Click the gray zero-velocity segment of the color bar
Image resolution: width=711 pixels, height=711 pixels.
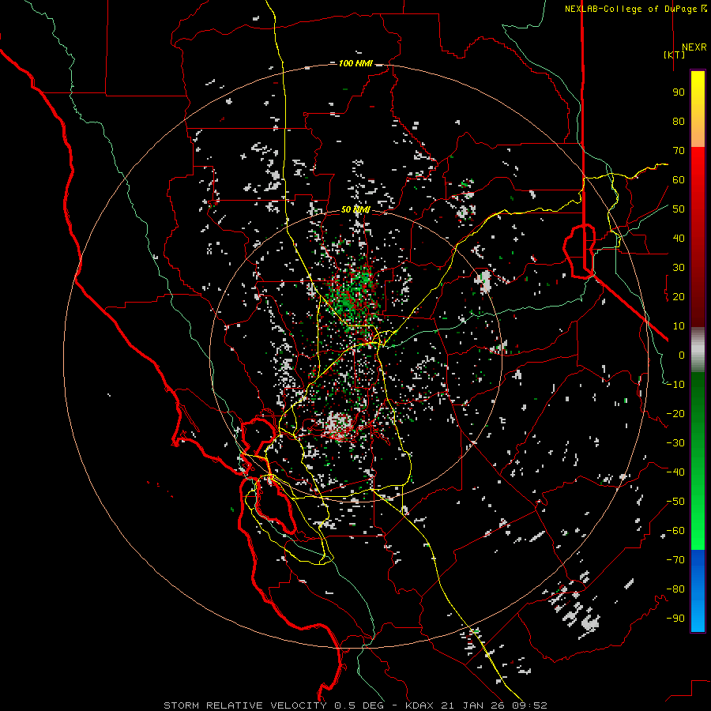[x=698, y=350]
